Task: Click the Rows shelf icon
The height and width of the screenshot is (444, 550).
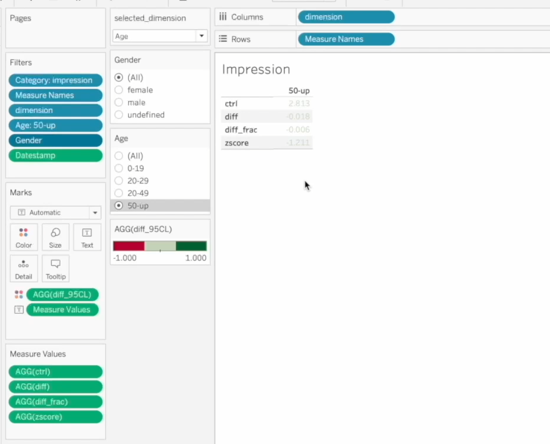Action: 223,39
